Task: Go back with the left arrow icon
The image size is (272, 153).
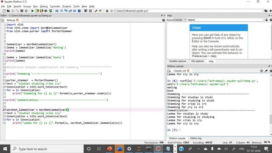Action: coord(107,11)
